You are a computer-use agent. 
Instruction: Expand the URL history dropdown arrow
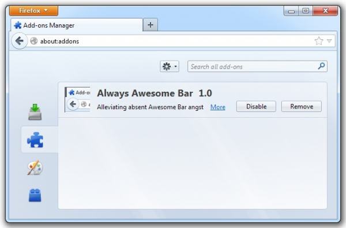click(329, 41)
